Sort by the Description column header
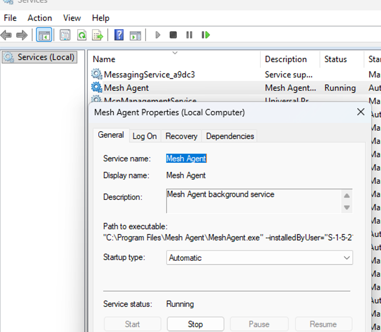This screenshot has height=332, width=381. tap(290, 59)
